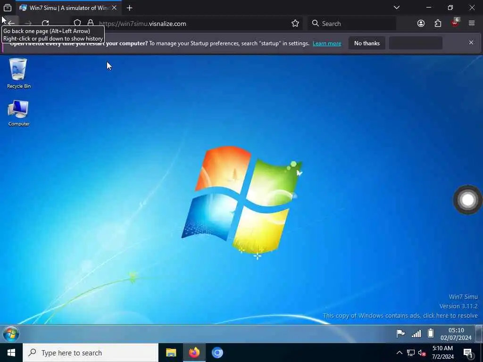Click the Firefox Search box
The image size is (483, 362).
352,24
